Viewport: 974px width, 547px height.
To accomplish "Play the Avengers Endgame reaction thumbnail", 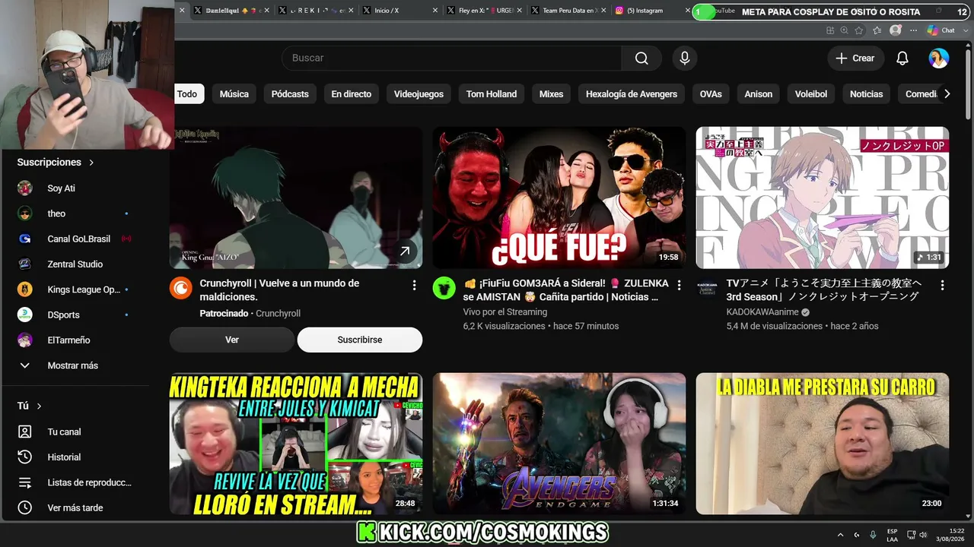I will 559,444.
